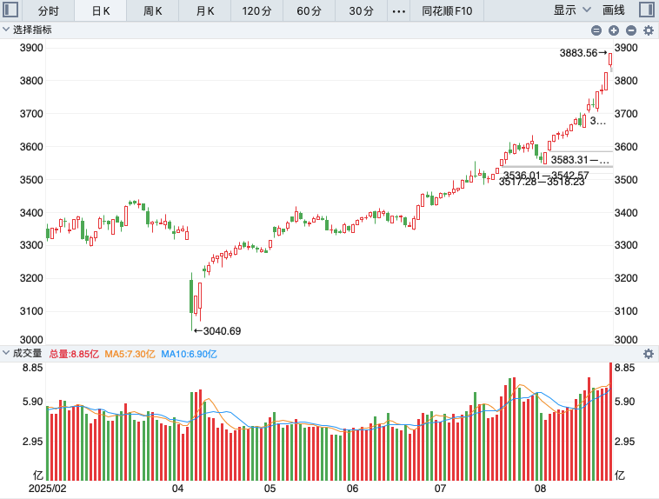Image resolution: width=659 pixels, height=499 pixels.
Task: Click the 07 month axis label
Action: (440, 489)
